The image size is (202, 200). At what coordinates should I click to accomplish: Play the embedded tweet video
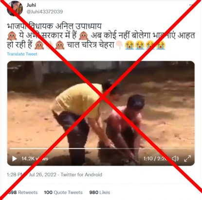click(x=15, y=159)
